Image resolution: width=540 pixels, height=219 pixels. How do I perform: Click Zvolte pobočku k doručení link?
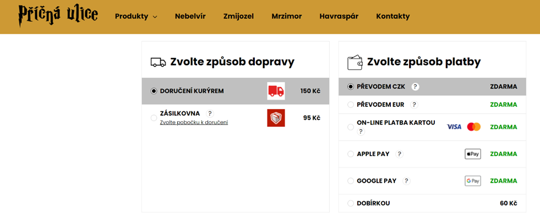tap(194, 122)
